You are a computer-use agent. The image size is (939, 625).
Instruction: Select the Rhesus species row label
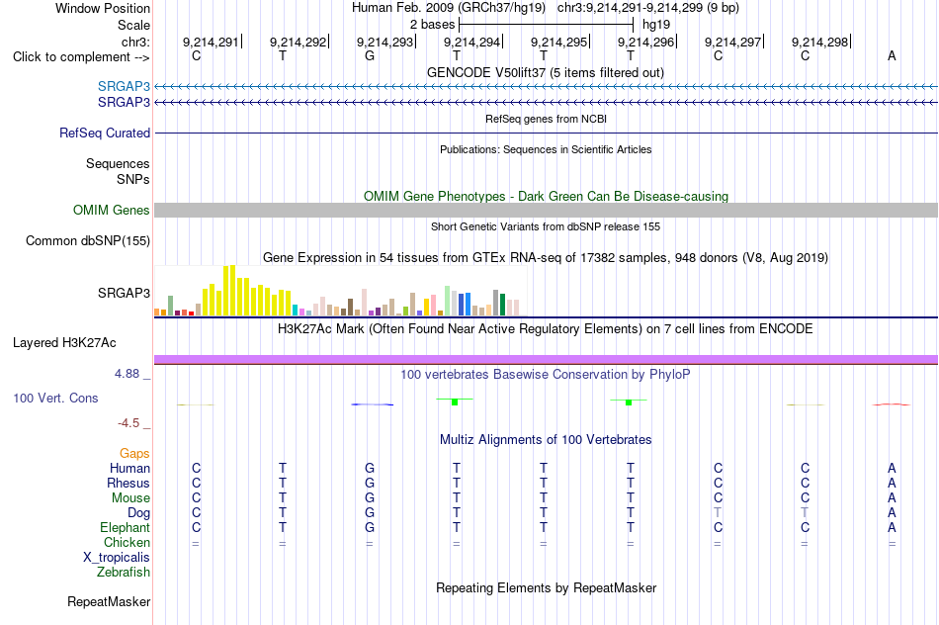[128, 483]
